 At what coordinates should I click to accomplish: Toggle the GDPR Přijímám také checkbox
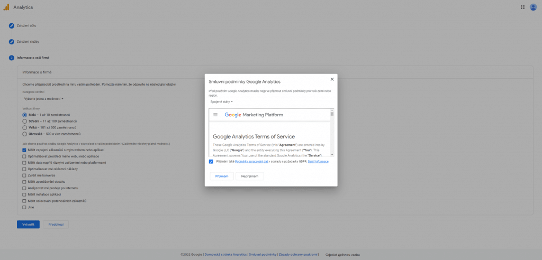click(211, 162)
